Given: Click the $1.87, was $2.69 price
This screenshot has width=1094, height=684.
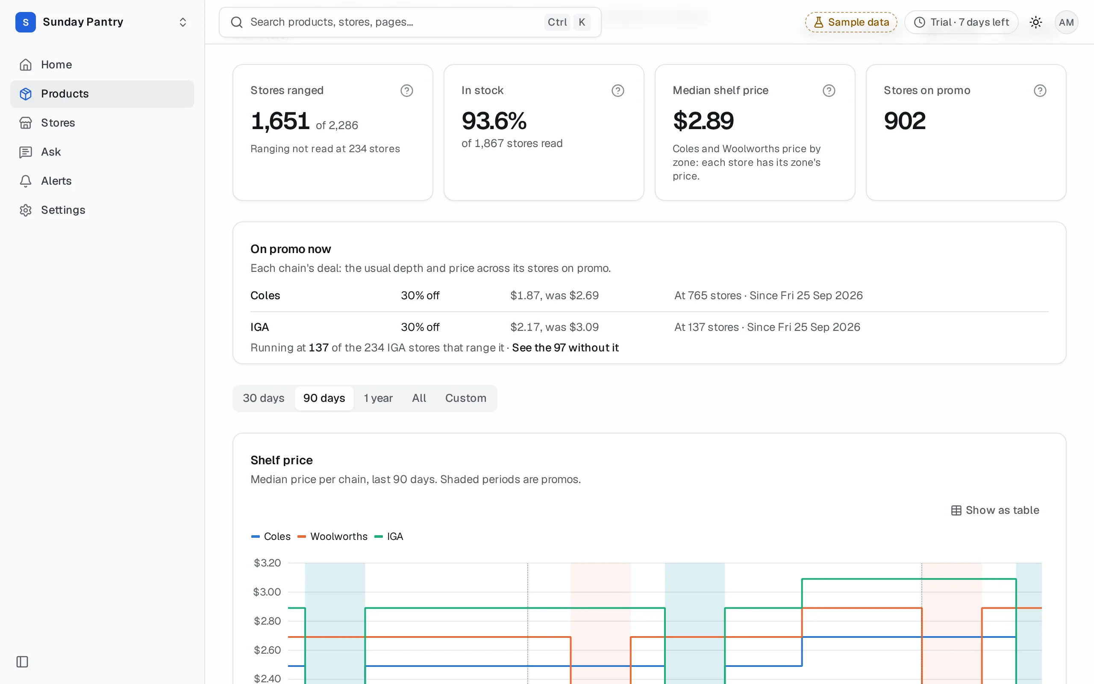Looking at the screenshot, I should pos(554,295).
